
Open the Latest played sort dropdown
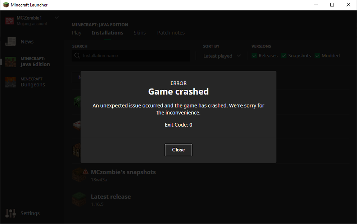tap(222, 56)
